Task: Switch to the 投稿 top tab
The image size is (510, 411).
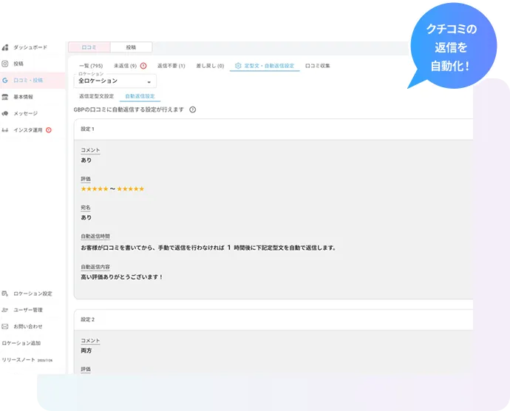Action: 131,47
